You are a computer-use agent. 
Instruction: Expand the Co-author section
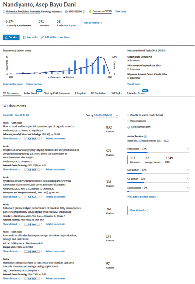point(188,179)
